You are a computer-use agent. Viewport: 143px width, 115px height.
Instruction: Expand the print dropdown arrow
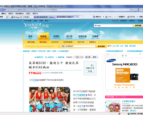(137, 17)
